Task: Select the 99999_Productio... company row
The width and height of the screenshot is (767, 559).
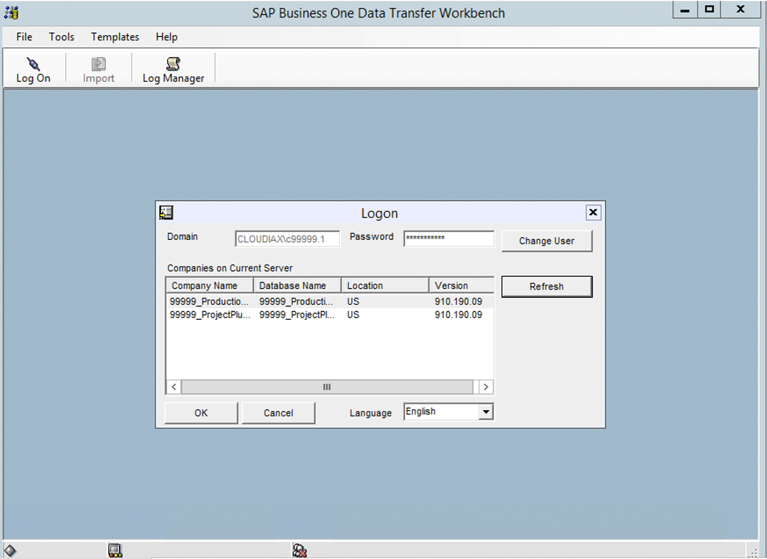Action: (329, 302)
